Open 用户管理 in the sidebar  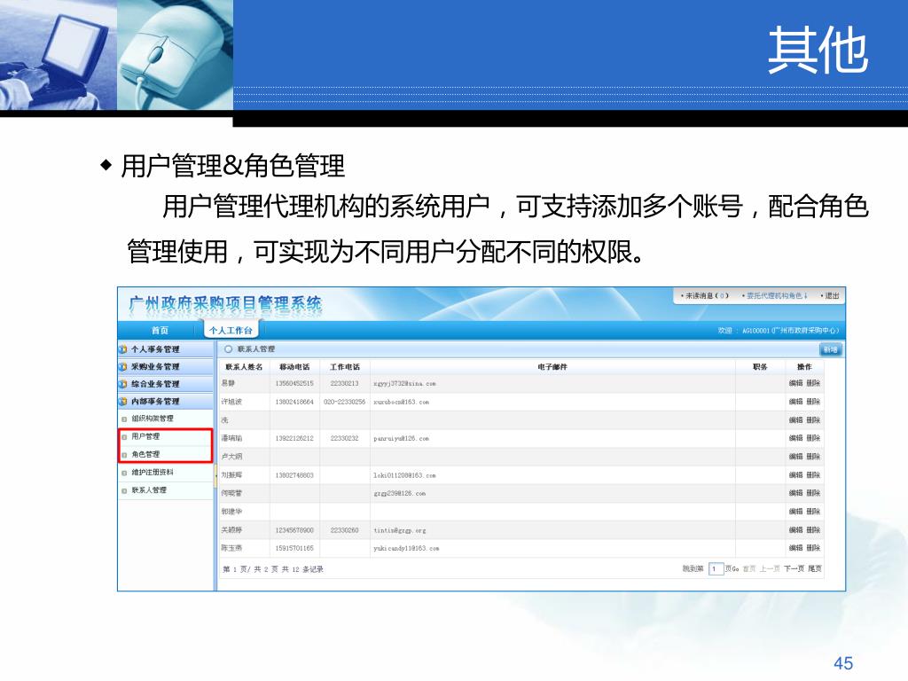(x=145, y=436)
